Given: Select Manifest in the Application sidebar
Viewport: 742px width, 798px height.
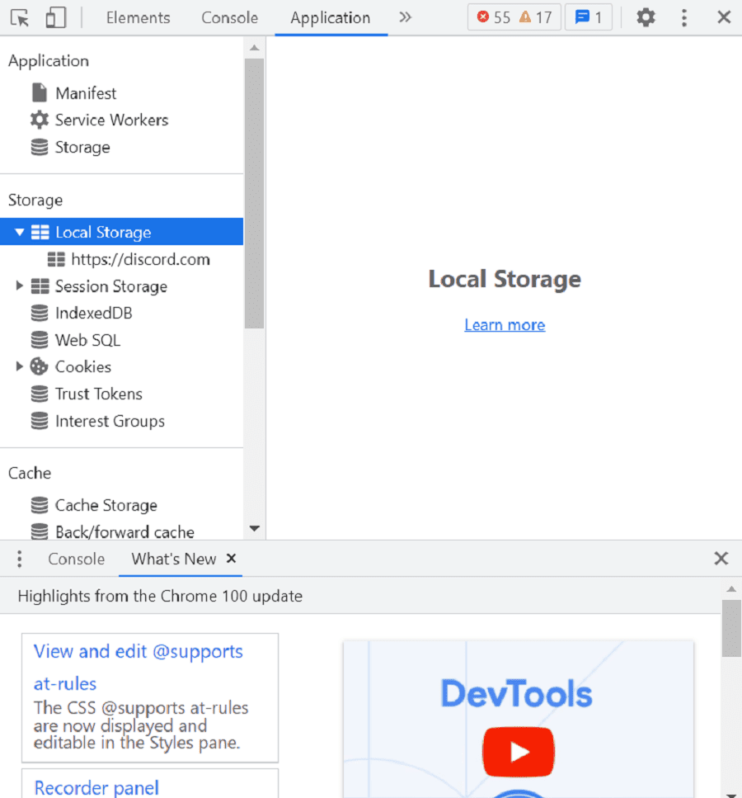Looking at the screenshot, I should (85, 92).
